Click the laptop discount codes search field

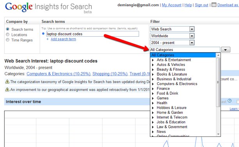[x=93, y=34]
